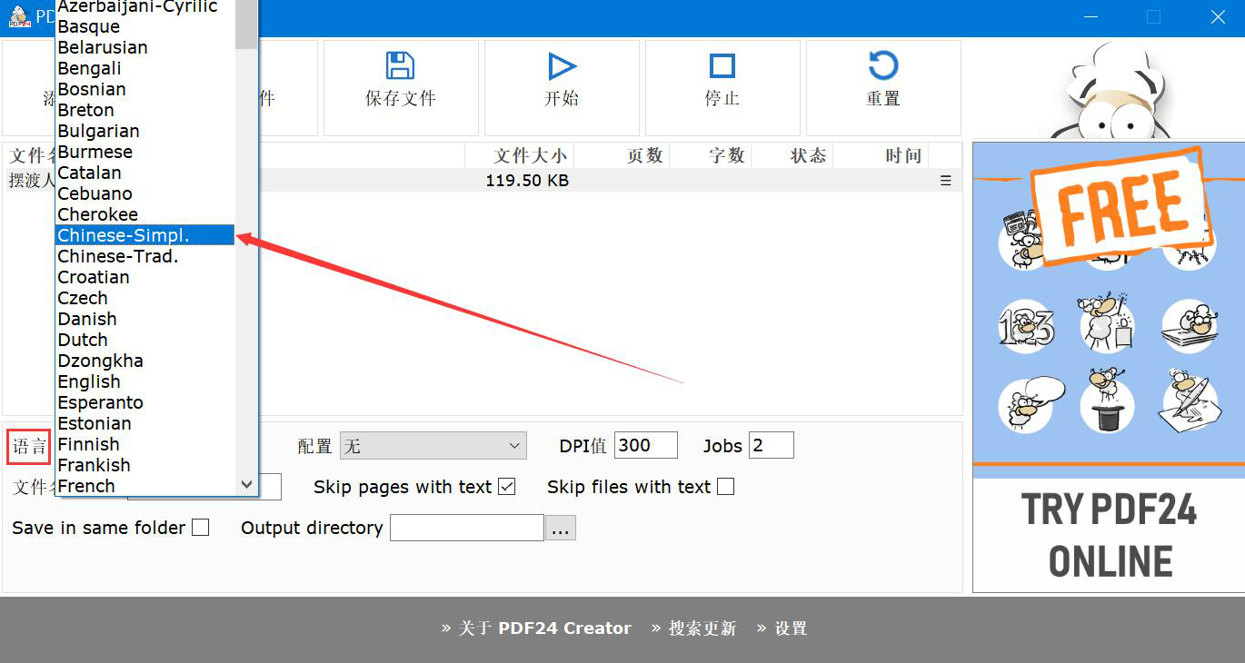Select Cebuano from the list

pyautogui.click(x=145, y=193)
